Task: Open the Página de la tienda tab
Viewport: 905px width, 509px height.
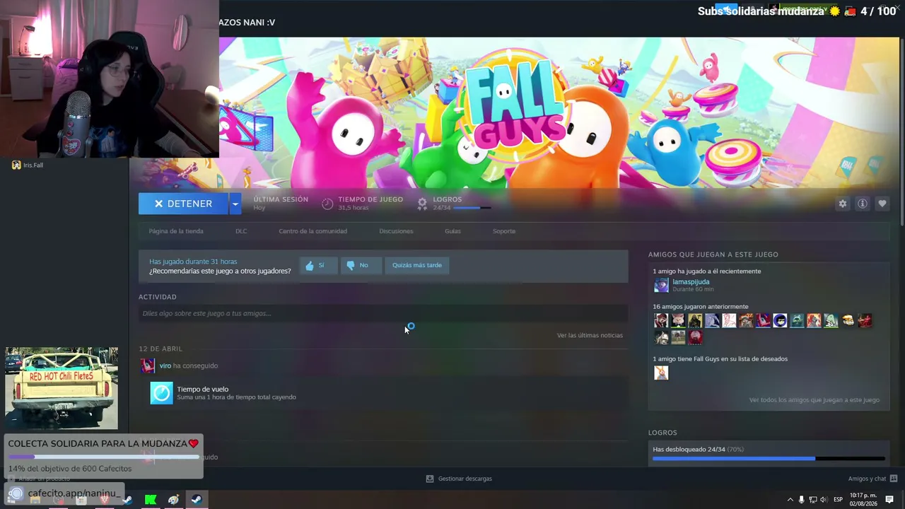Action: [x=176, y=231]
